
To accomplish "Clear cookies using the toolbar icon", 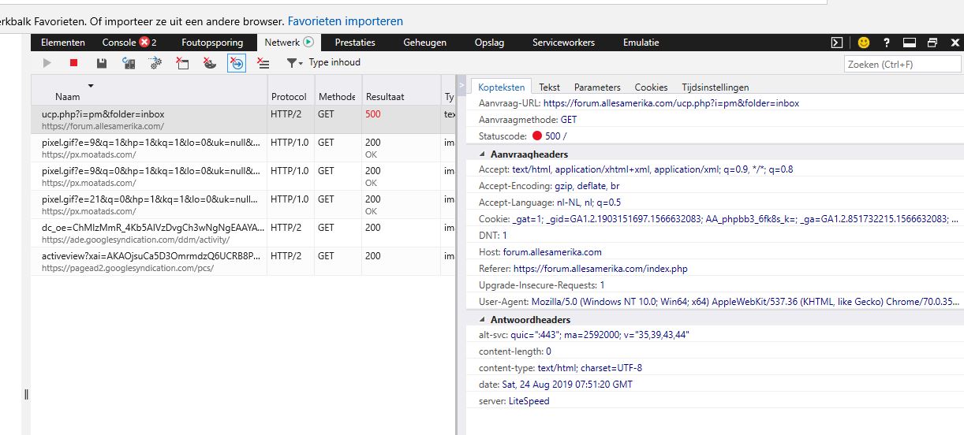I will click(209, 63).
